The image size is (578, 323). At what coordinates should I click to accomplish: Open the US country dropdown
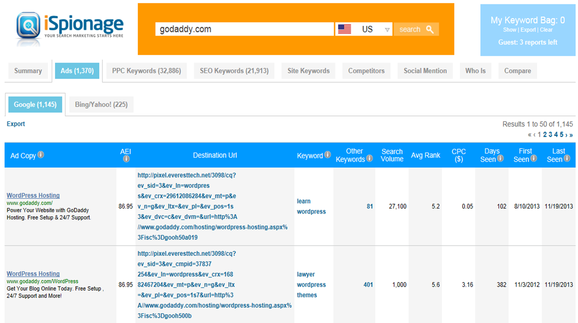(x=364, y=29)
